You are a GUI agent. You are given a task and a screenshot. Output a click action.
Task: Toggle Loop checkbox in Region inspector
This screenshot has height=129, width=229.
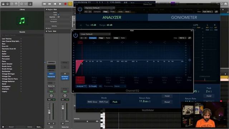point(58,15)
